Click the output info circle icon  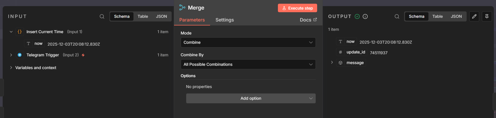365,16
